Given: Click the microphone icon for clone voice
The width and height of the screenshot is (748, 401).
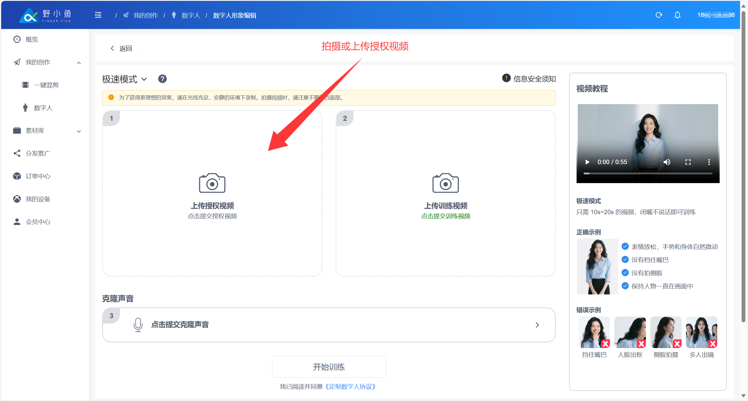Looking at the screenshot, I should pyautogui.click(x=138, y=324).
